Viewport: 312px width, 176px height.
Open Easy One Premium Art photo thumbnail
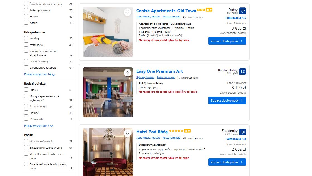108,92
